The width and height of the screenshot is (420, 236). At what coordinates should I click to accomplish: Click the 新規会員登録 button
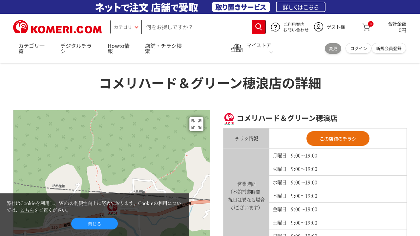pos(389,49)
